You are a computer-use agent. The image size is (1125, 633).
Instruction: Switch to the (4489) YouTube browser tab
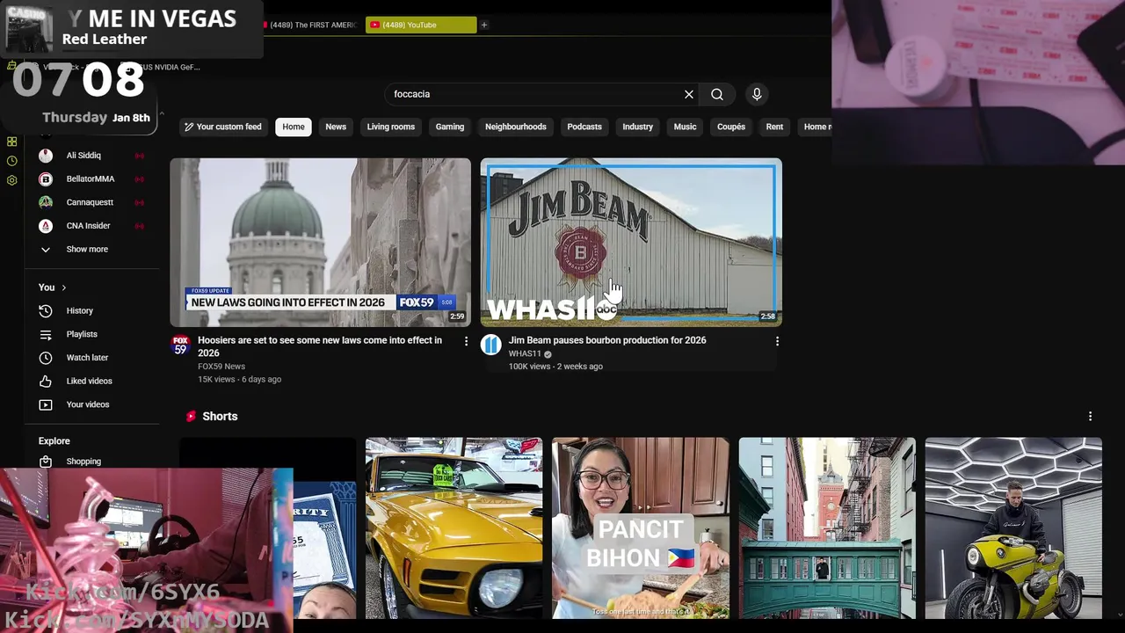click(421, 25)
